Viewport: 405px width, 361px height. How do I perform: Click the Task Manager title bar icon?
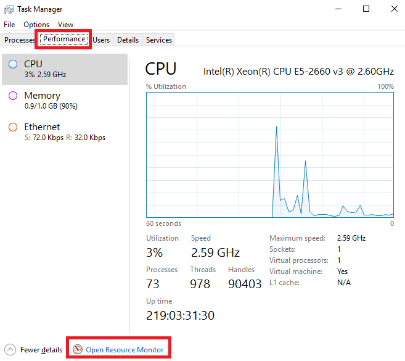[x=9, y=9]
